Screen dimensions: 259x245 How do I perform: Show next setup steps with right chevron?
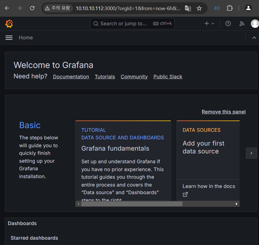pyautogui.click(x=251, y=153)
